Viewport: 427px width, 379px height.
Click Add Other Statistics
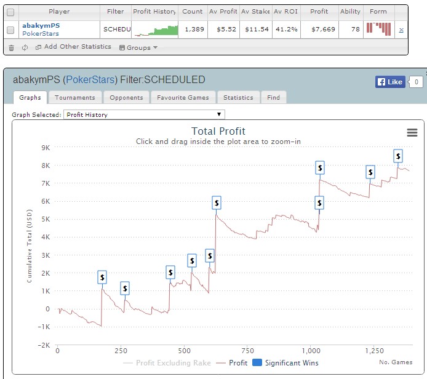73,47
